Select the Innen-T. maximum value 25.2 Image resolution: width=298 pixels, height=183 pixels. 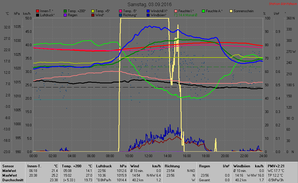click(54, 175)
